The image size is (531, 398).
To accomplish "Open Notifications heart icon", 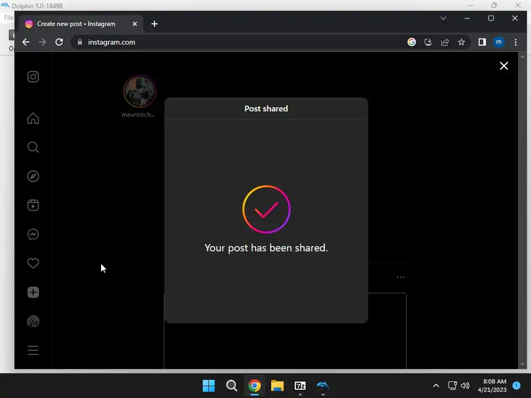I will click(33, 263).
